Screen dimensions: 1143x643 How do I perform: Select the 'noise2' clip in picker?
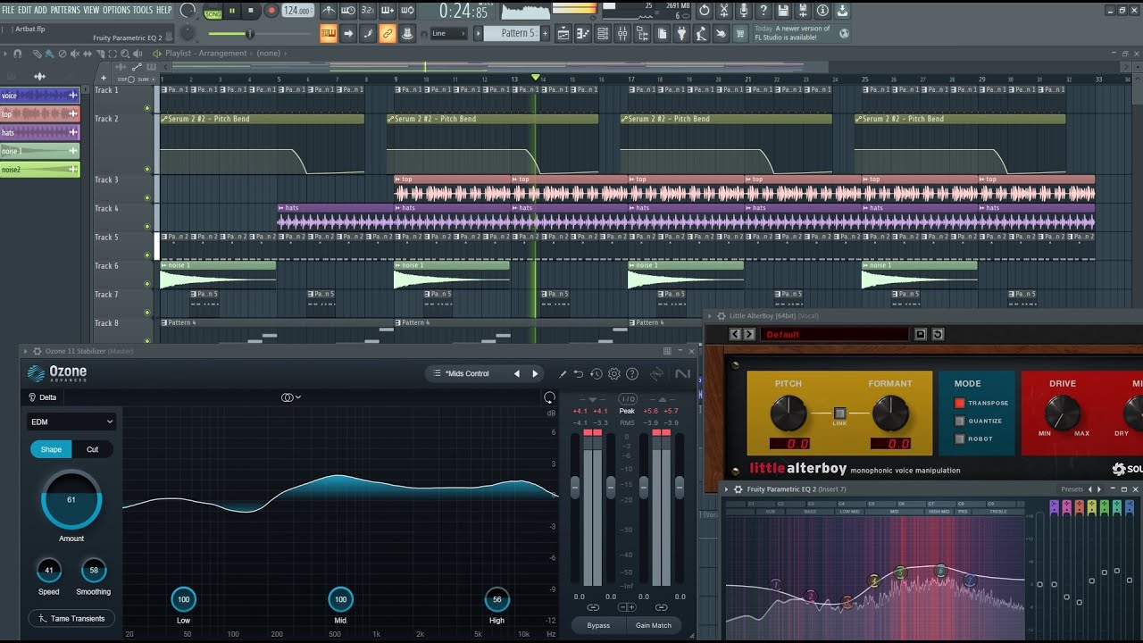point(39,169)
